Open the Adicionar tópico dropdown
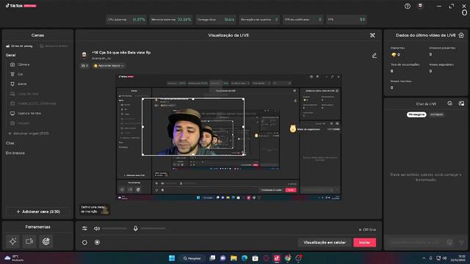 coord(109,65)
